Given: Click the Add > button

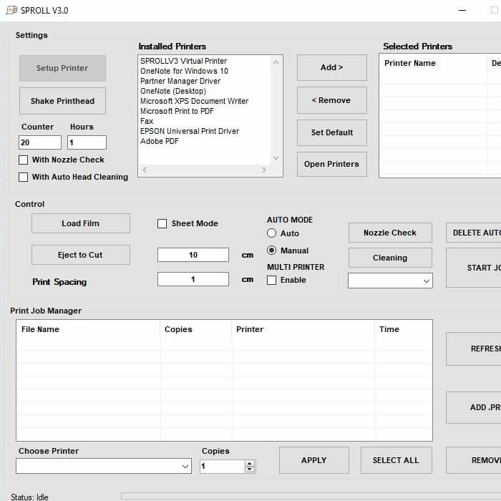Looking at the screenshot, I should 331,67.
